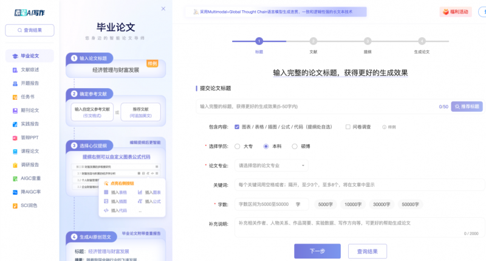The image size is (486, 261).
Task: Focus the 字数 word count field
Action: click(272, 204)
